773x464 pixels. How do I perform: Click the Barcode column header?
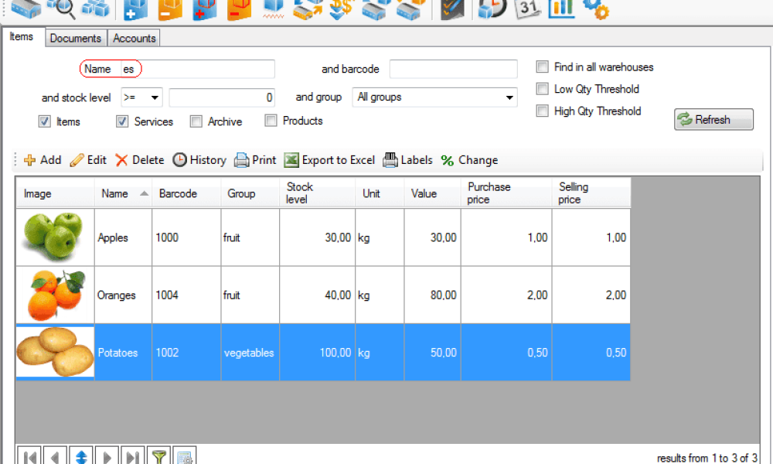point(186,193)
